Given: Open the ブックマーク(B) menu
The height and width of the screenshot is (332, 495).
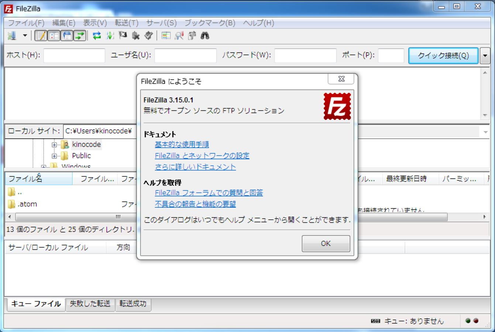Looking at the screenshot, I should click(210, 23).
